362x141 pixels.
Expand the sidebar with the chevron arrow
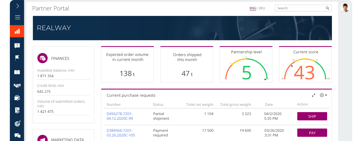(x=18, y=6)
